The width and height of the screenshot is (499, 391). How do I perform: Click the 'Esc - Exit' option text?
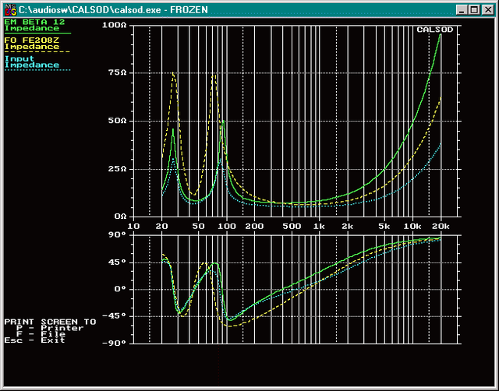(34, 340)
